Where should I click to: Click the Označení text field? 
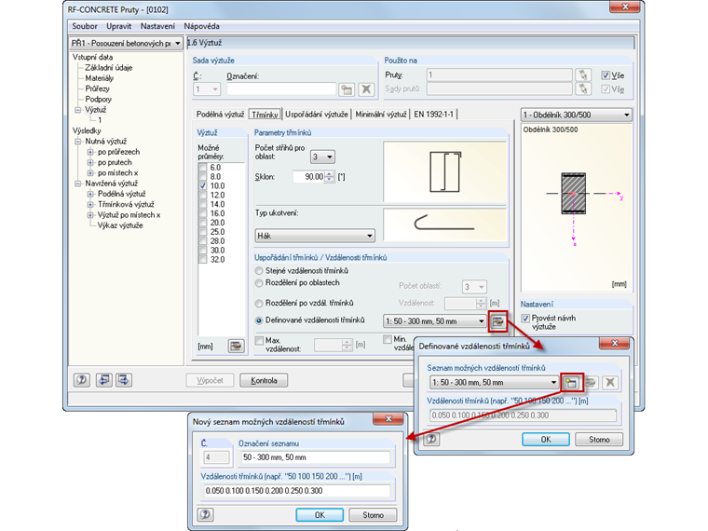click(281, 89)
